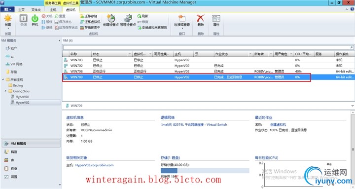This screenshot has width=355, height=189.
Task: Select VM 网络 in navigation tree
Action: 14,64
